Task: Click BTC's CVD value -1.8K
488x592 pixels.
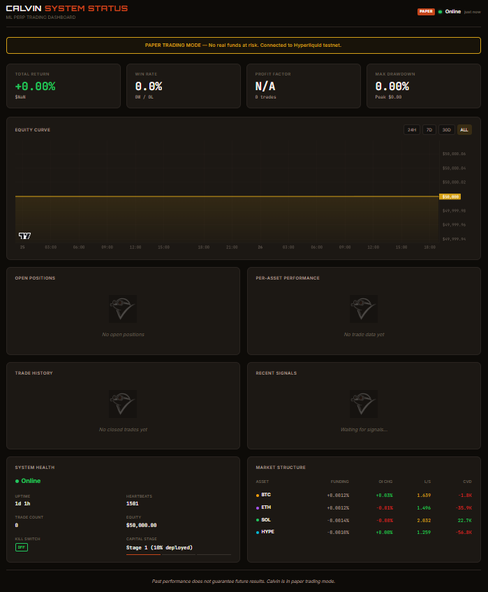Action: [x=465, y=496]
